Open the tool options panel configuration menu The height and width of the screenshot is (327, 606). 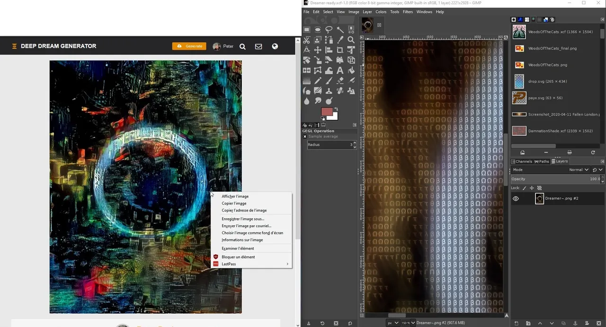(x=355, y=125)
